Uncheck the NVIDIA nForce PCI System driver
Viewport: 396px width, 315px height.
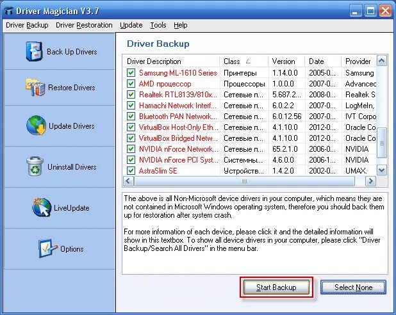coord(131,160)
